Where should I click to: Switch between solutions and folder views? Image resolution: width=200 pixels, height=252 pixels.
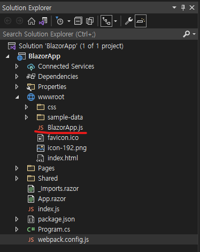click(43, 21)
